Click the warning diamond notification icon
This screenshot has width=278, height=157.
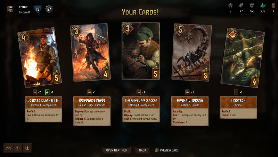[x=18, y=148]
